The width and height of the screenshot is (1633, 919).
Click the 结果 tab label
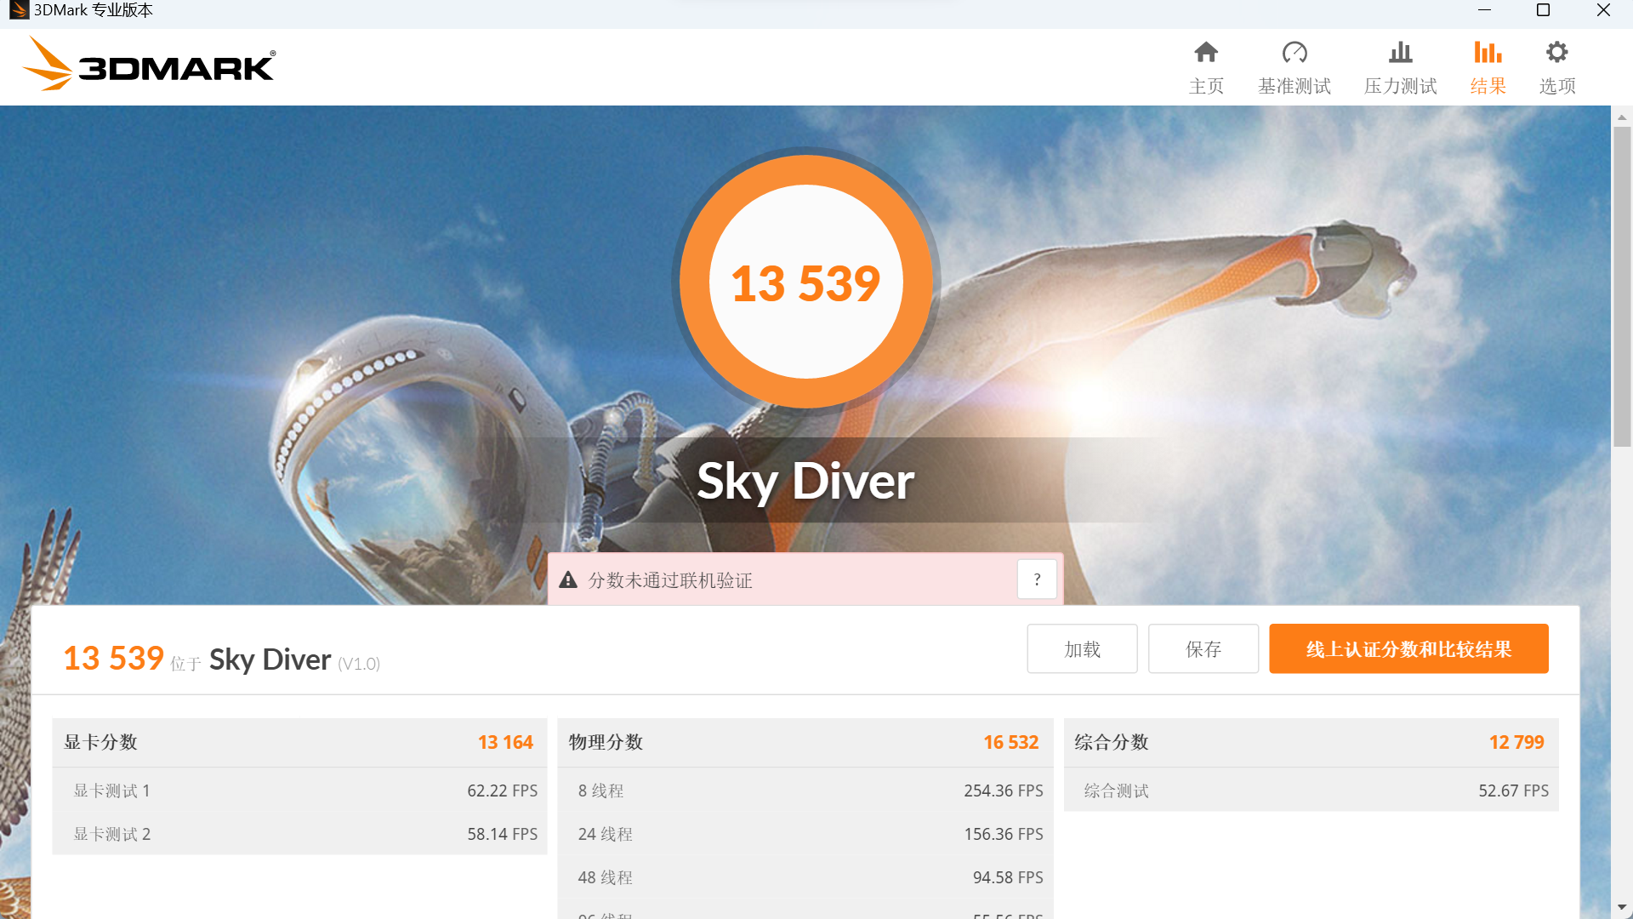1488,86
